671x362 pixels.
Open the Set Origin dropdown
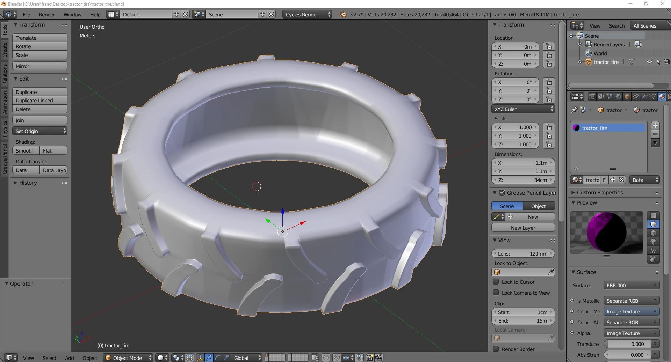coord(40,131)
